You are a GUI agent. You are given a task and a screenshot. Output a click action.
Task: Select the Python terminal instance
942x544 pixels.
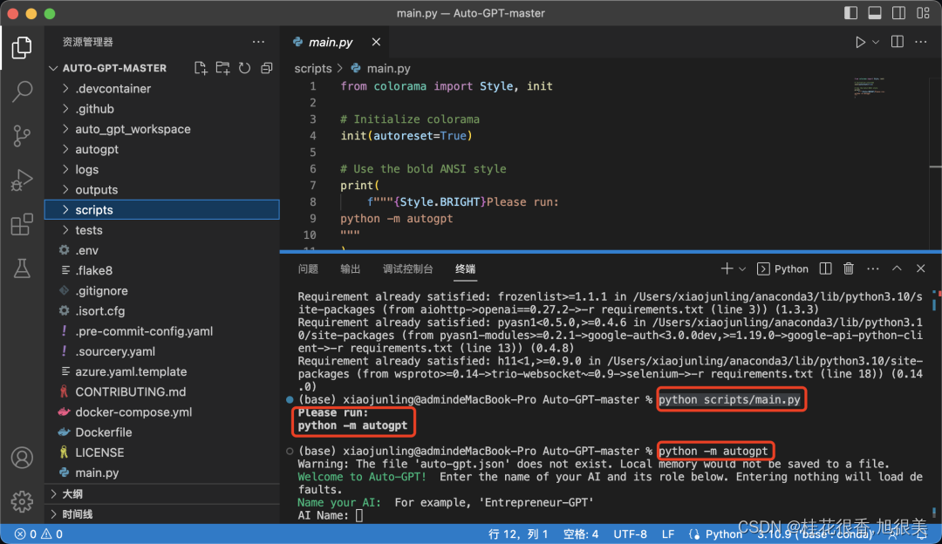tap(782, 269)
